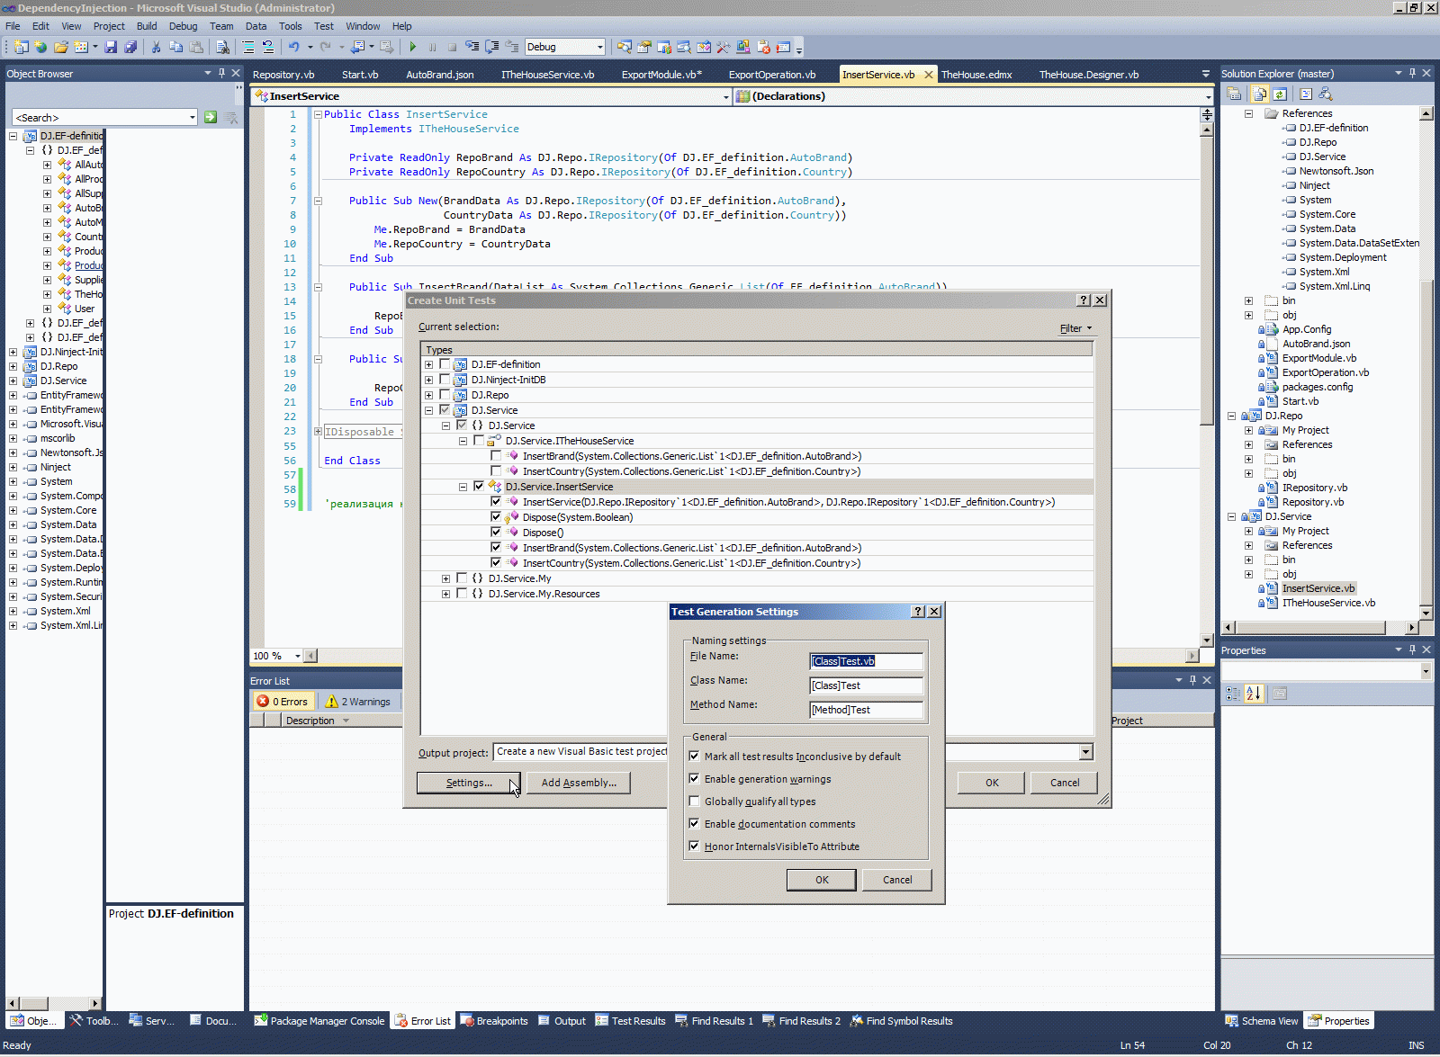This screenshot has height=1057, width=1440.
Task: Click Cancel in Create Unit Tests dialog
Action: coord(1065,783)
